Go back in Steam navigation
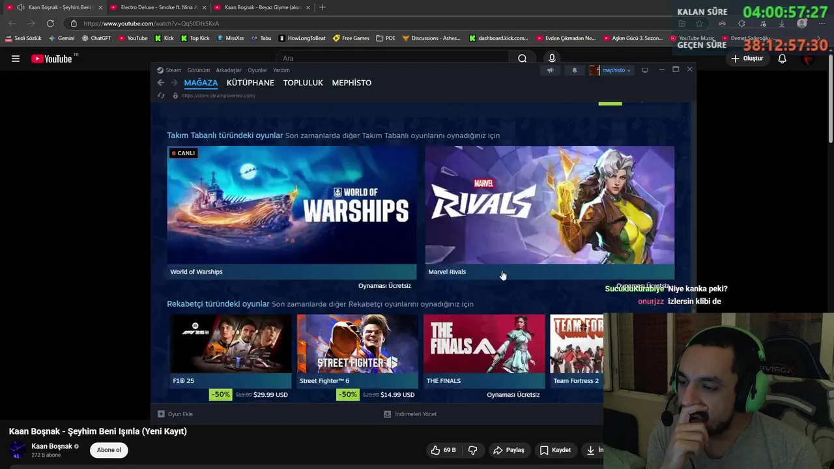Image resolution: width=834 pixels, height=469 pixels. pos(161,83)
